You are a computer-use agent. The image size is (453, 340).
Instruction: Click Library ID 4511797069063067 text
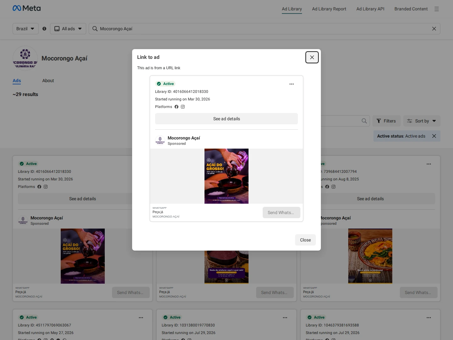pyautogui.click(x=44, y=325)
